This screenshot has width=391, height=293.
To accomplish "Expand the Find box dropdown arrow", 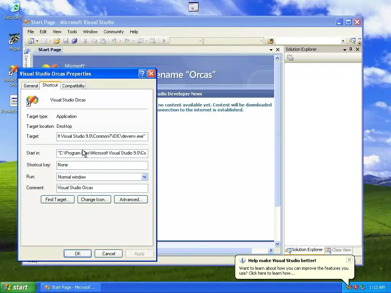I will [343, 41].
